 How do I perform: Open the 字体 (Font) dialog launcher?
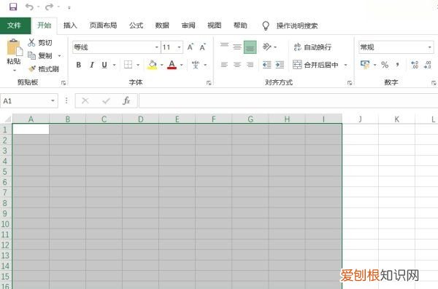point(209,83)
